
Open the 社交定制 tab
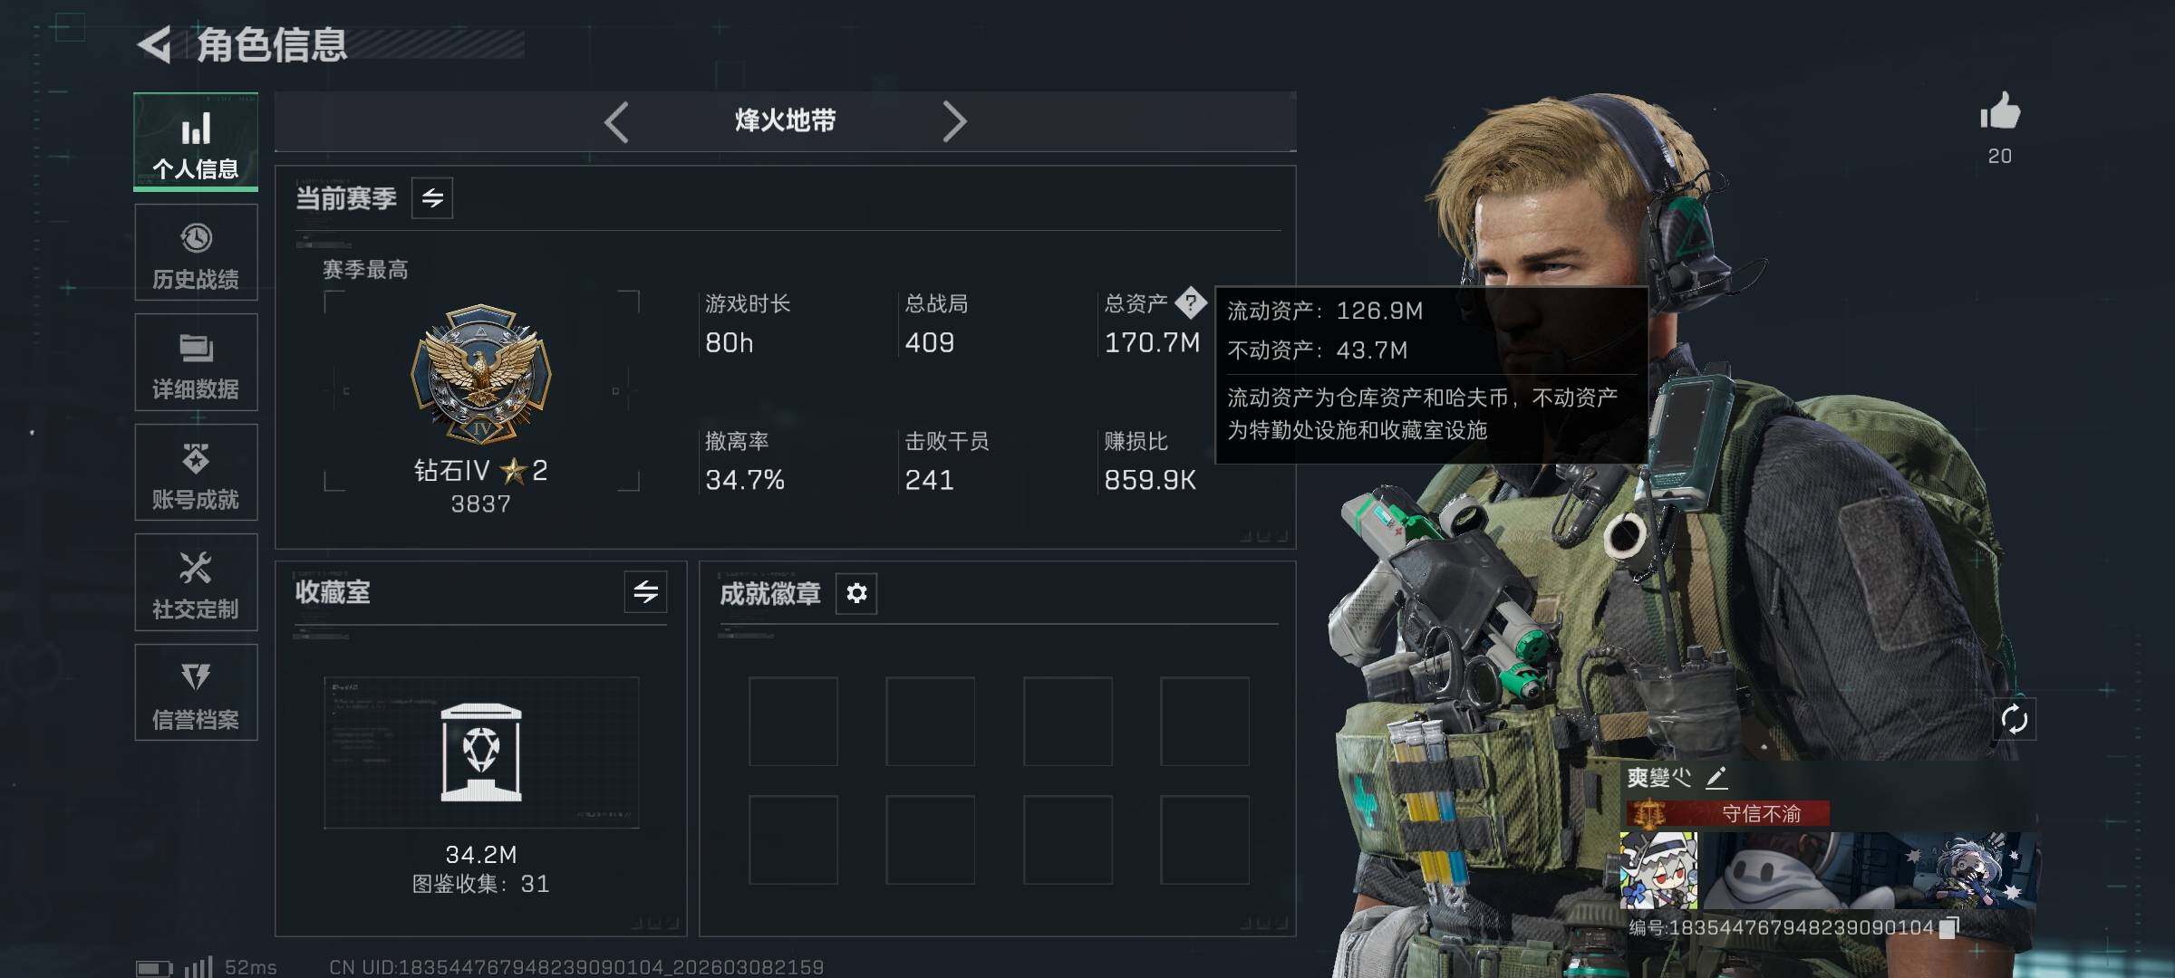[x=196, y=582]
